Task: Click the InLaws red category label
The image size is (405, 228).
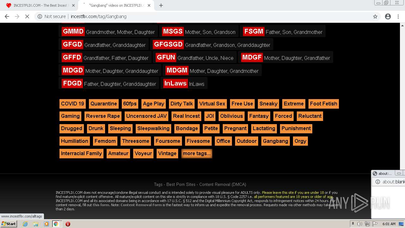Action: pos(175,83)
